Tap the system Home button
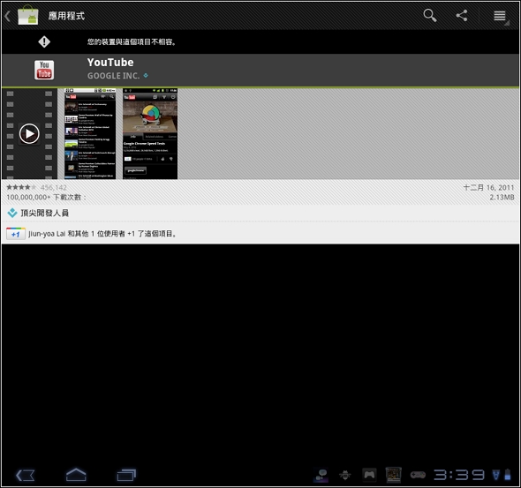The height and width of the screenshot is (488, 521). pos(76,475)
